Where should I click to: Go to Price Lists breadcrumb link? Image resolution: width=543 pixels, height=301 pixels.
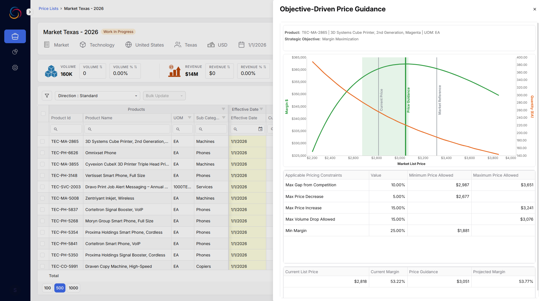pyautogui.click(x=48, y=9)
